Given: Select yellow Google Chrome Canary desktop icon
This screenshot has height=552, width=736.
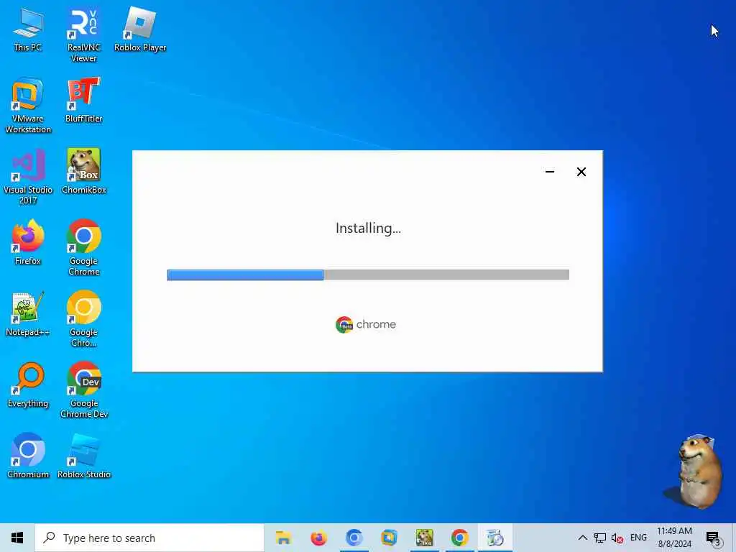Looking at the screenshot, I should [x=83, y=319].
